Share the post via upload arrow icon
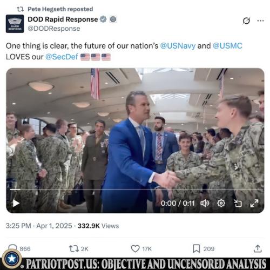This screenshot has height=270, width=270. pyautogui.click(x=258, y=248)
